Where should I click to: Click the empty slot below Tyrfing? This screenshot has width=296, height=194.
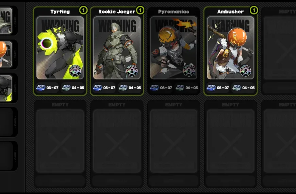click(x=60, y=144)
